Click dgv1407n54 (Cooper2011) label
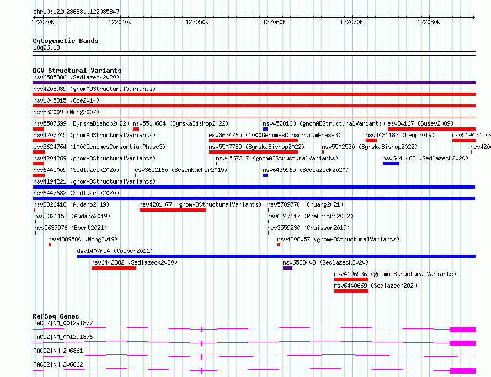 click(x=115, y=251)
